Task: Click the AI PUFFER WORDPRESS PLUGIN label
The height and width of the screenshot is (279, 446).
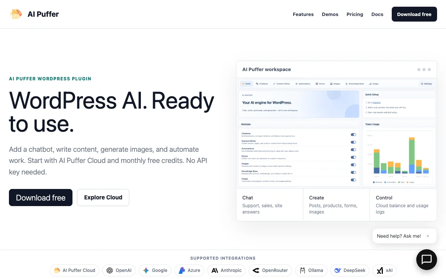Action: [x=50, y=79]
